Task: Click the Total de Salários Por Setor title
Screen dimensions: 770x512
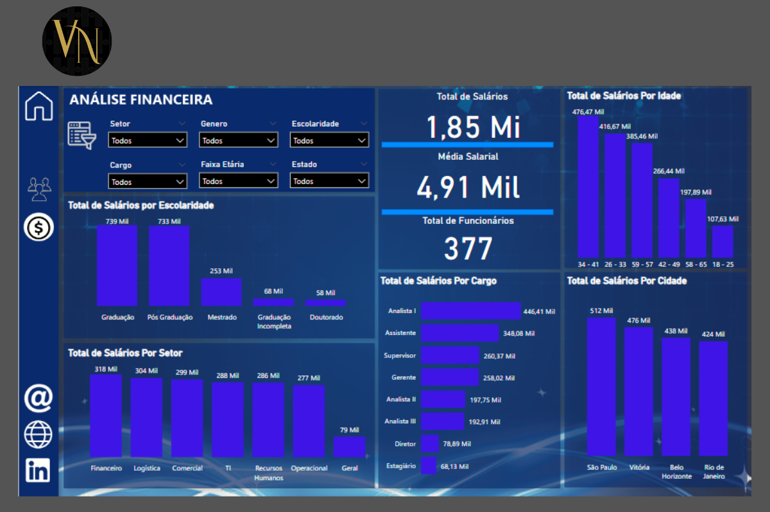Action: pyautogui.click(x=125, y=353)
